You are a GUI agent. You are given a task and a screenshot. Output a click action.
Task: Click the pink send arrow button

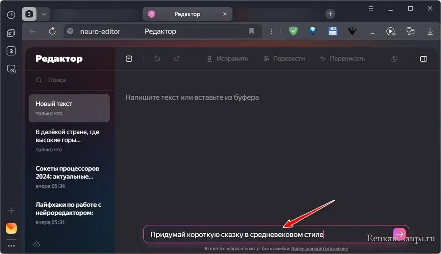click(399, 234)
